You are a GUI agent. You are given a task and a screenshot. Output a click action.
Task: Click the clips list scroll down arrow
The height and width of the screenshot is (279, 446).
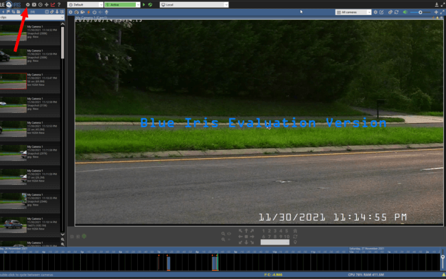click(62, 234)
